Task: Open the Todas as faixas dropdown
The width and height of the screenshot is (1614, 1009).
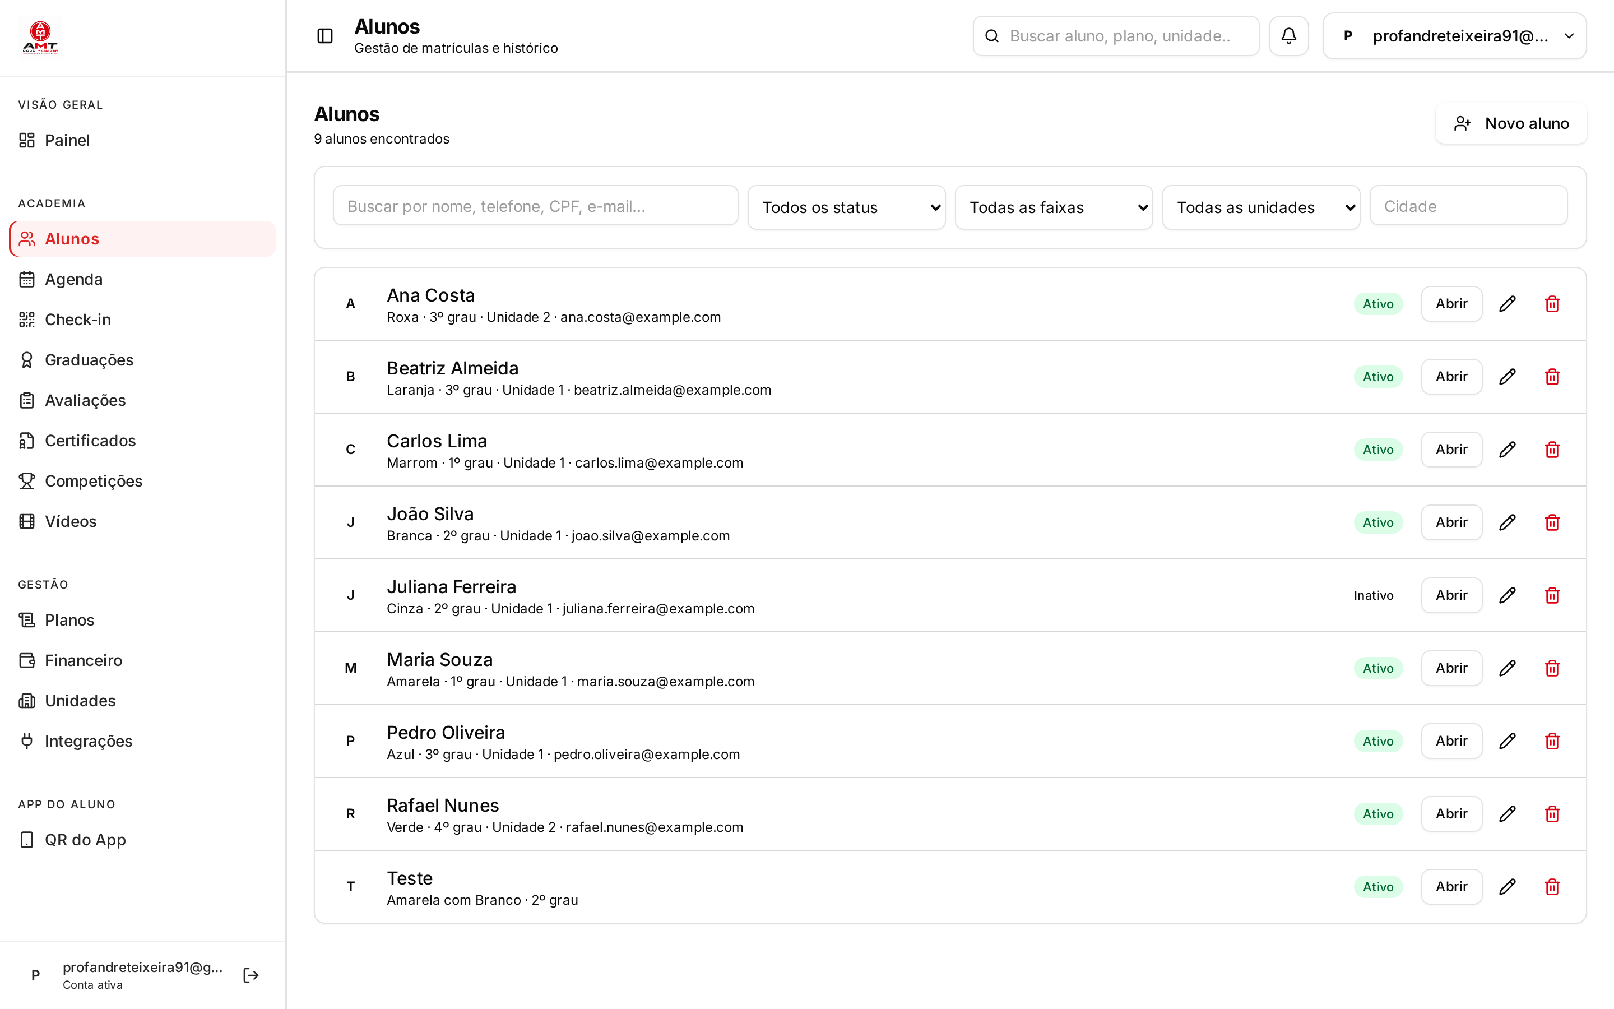Action: tap(1054, 207)
